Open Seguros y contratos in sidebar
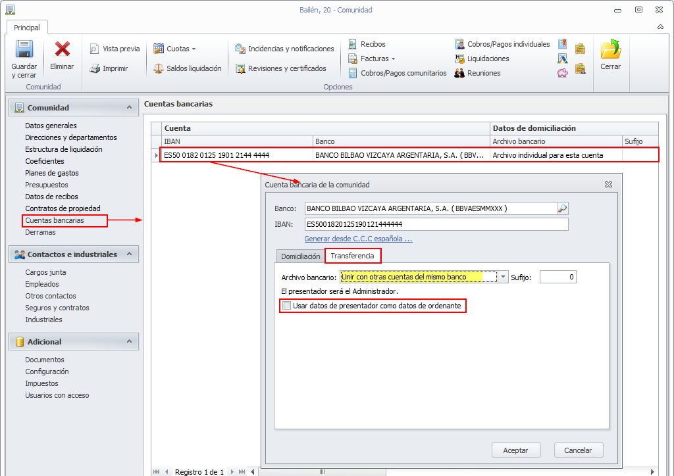 (57, 308)
